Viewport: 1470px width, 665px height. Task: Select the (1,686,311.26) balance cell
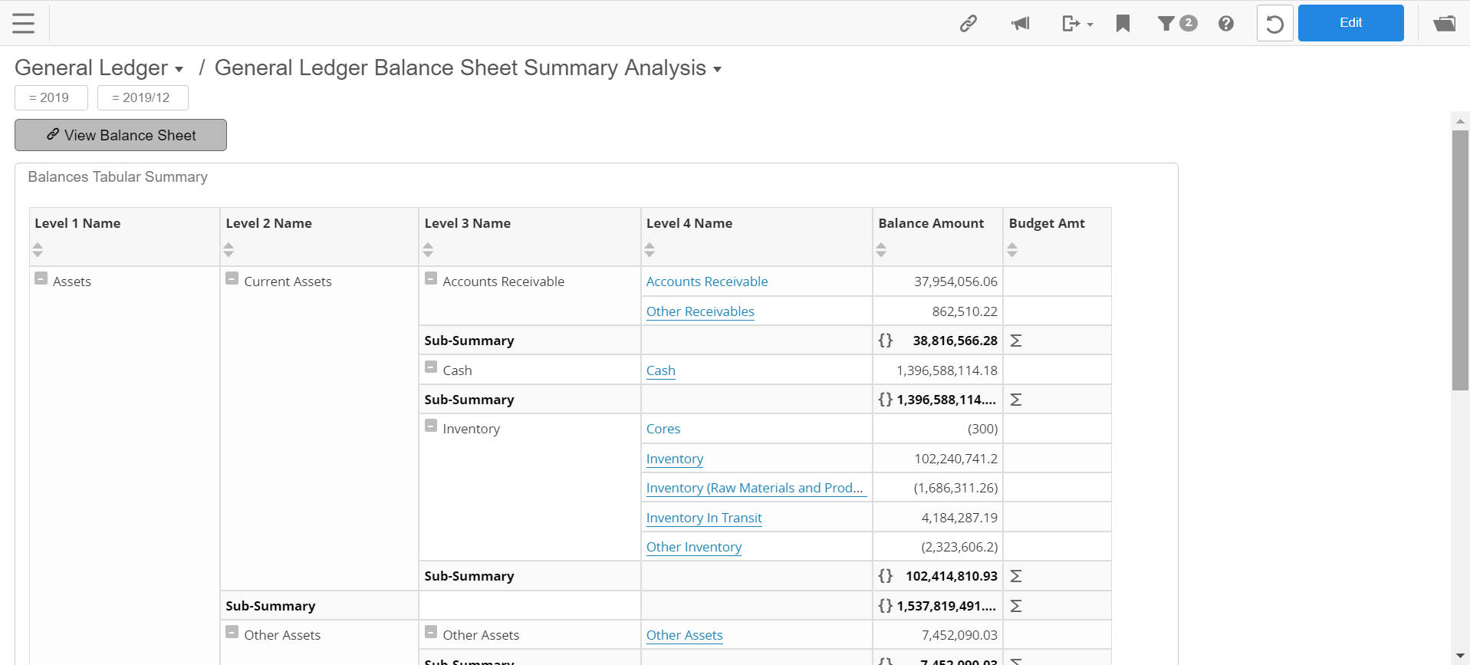(x=938, y=488)
